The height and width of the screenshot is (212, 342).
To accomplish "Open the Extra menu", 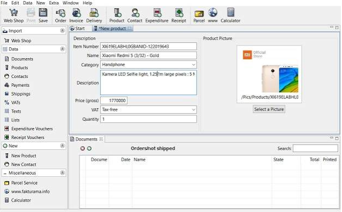I will tap(54, 3).
